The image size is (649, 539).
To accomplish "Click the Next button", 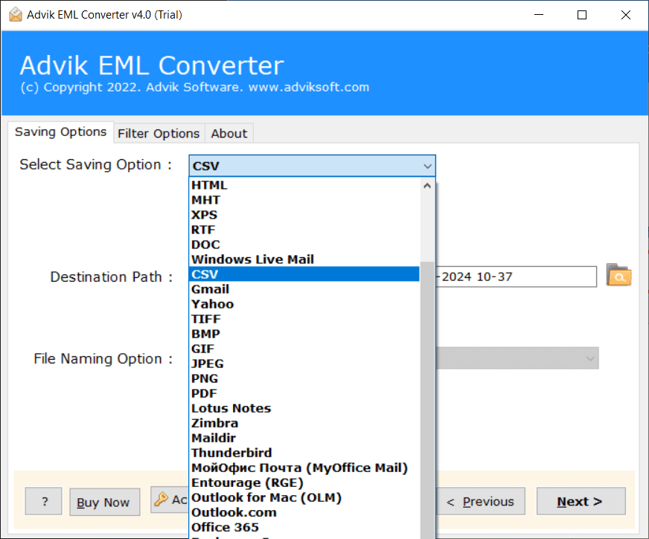I will tap(581, 501).
